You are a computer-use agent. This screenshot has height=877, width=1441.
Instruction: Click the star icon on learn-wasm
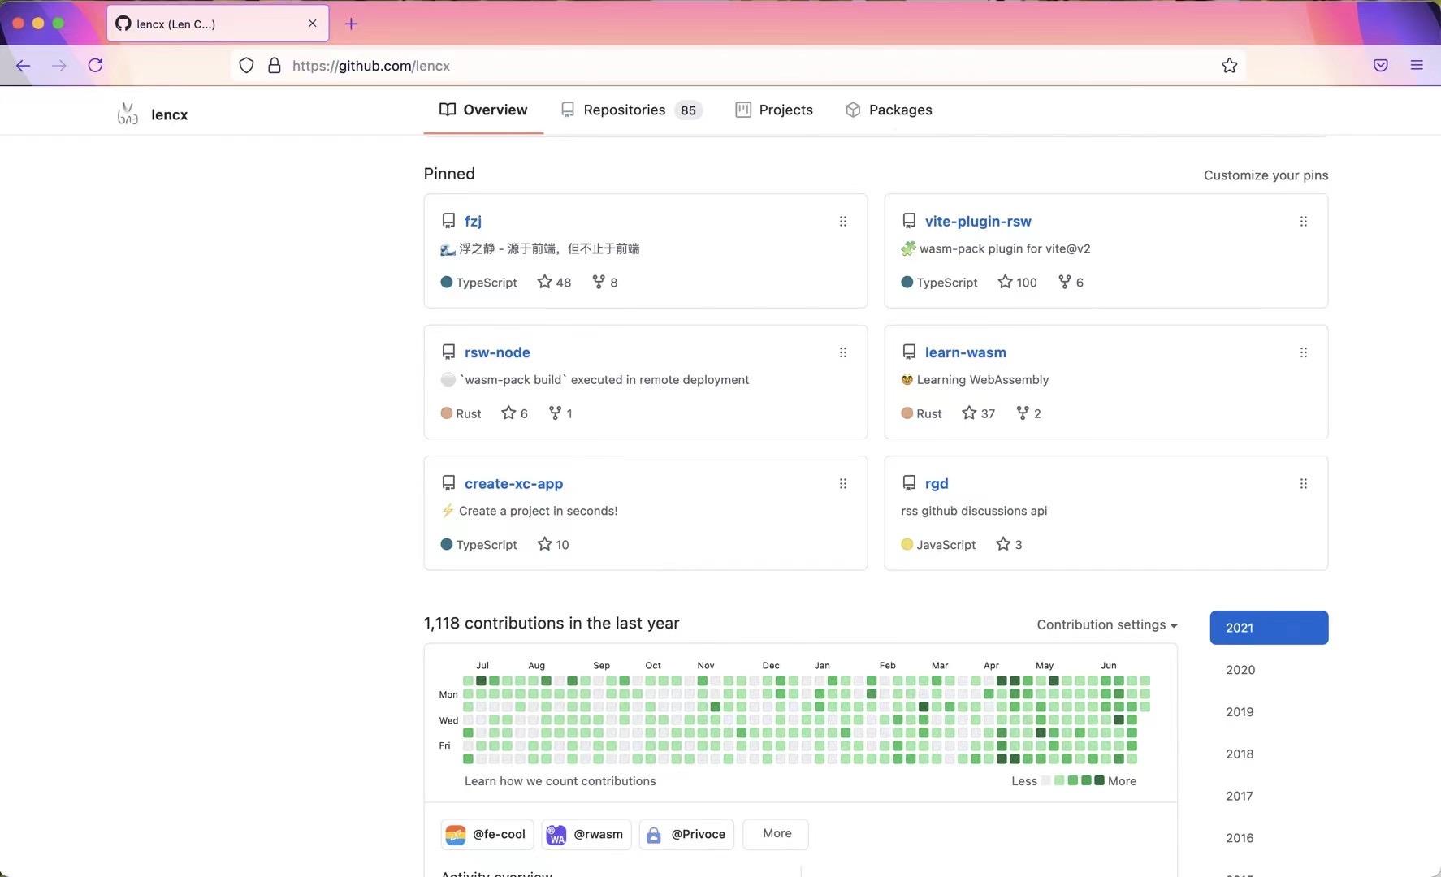[969, 413]
